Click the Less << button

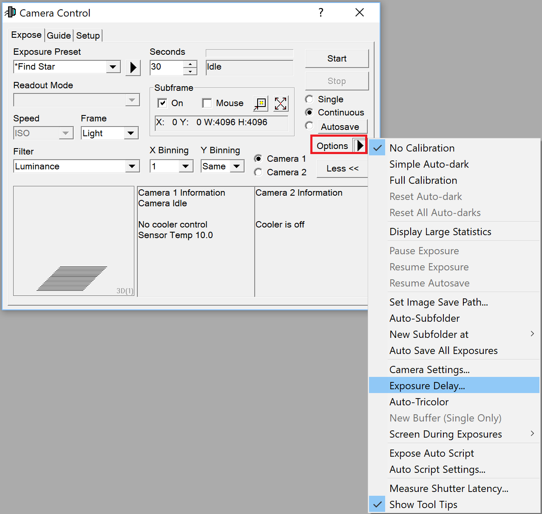(x=342, y=169)
